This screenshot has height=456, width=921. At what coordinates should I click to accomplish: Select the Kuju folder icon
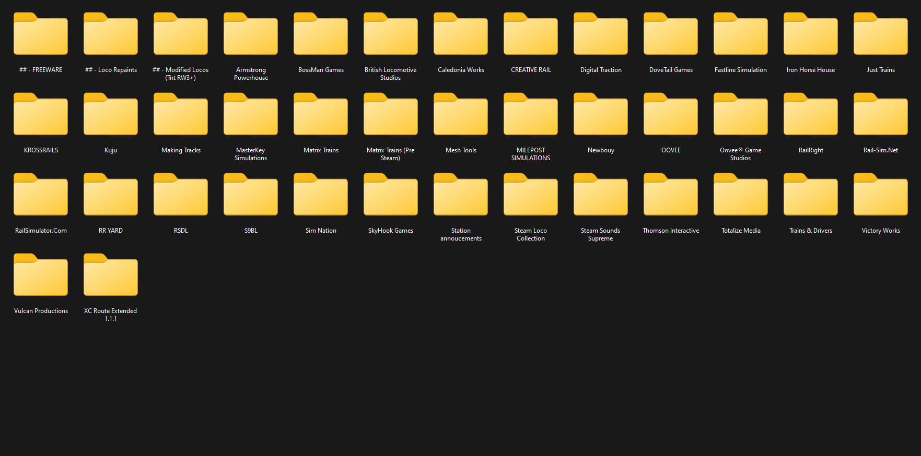111,115
